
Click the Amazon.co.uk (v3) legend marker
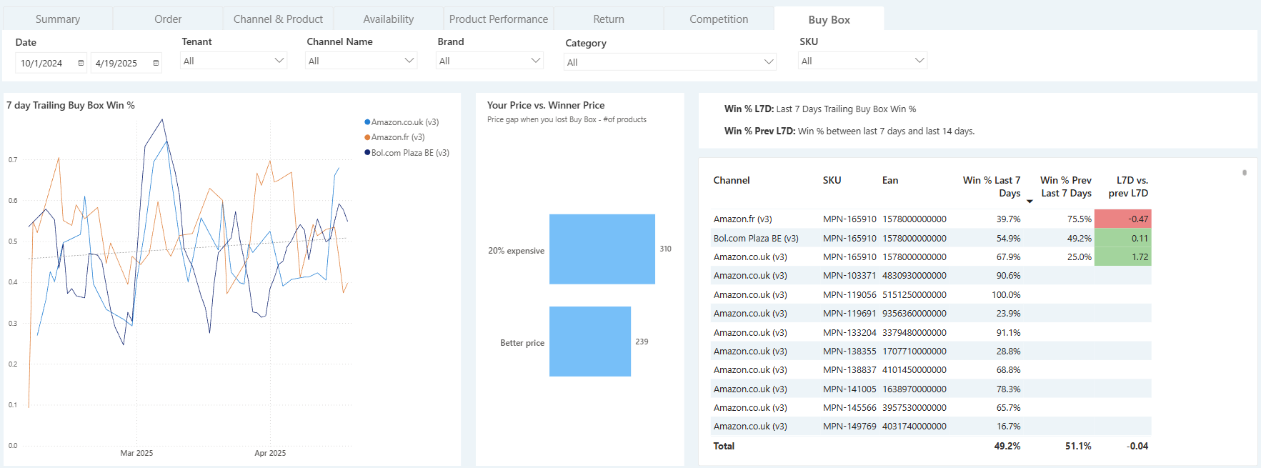tap(367, 122)
